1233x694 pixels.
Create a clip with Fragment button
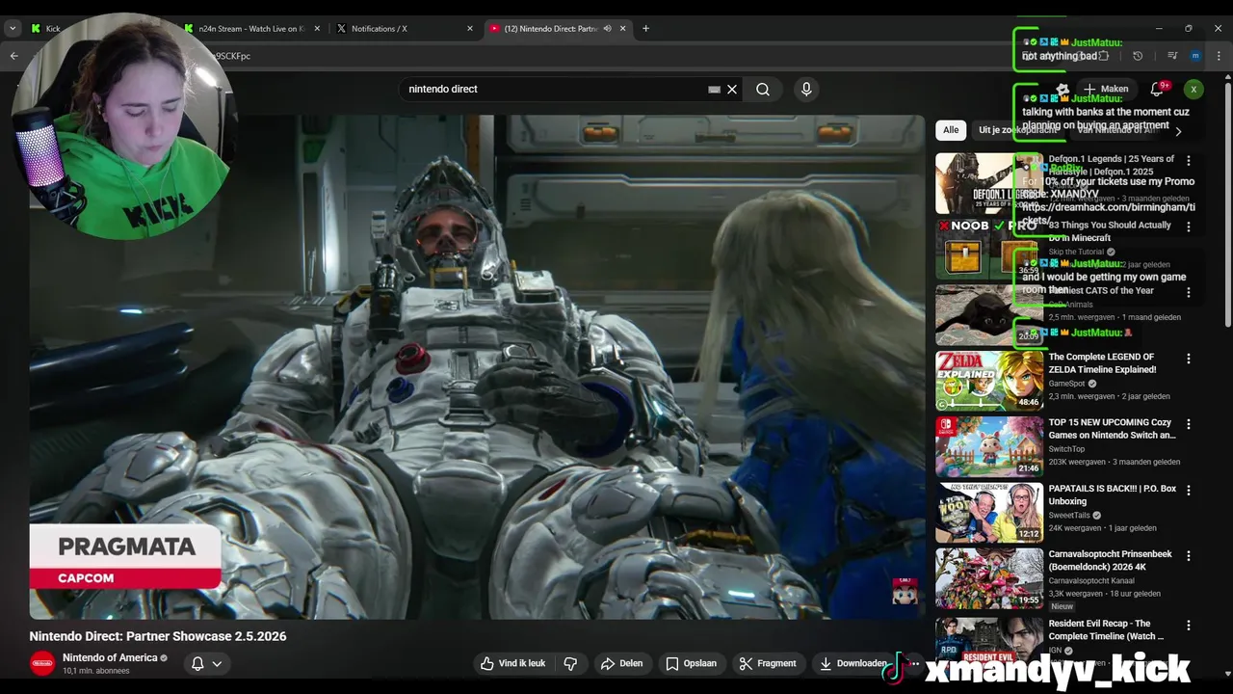tap(768, 663)
